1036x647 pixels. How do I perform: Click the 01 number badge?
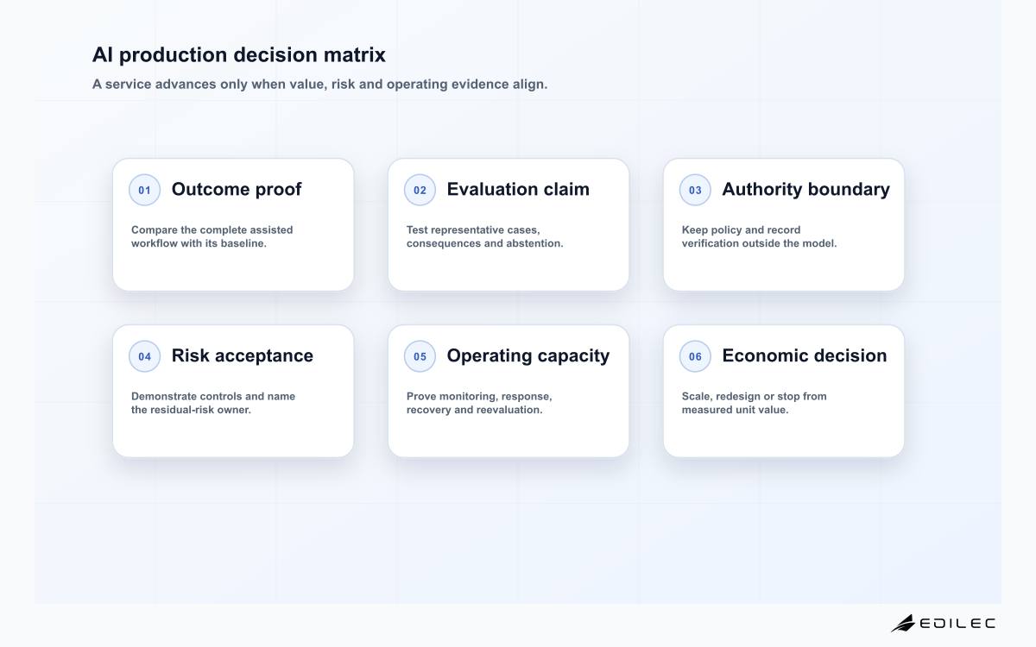tap(144, 190)
